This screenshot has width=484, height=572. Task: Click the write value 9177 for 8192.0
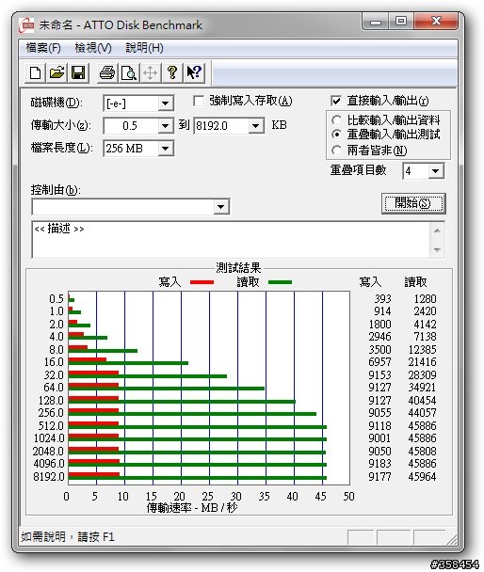pos(379,477)
